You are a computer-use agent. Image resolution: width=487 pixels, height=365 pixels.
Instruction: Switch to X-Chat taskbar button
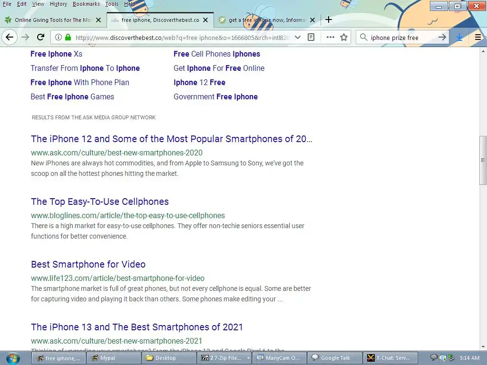(390, 358)
